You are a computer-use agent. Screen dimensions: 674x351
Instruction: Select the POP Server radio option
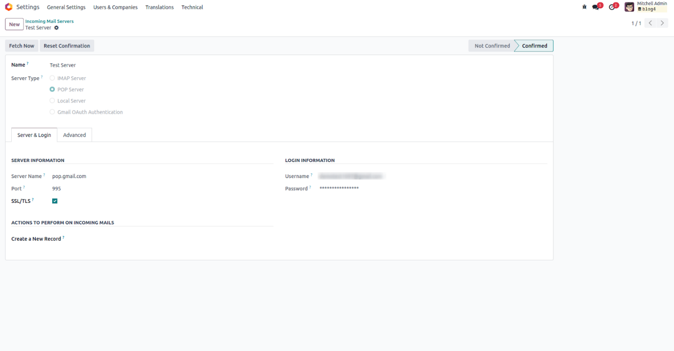click(x=52, y=90)
